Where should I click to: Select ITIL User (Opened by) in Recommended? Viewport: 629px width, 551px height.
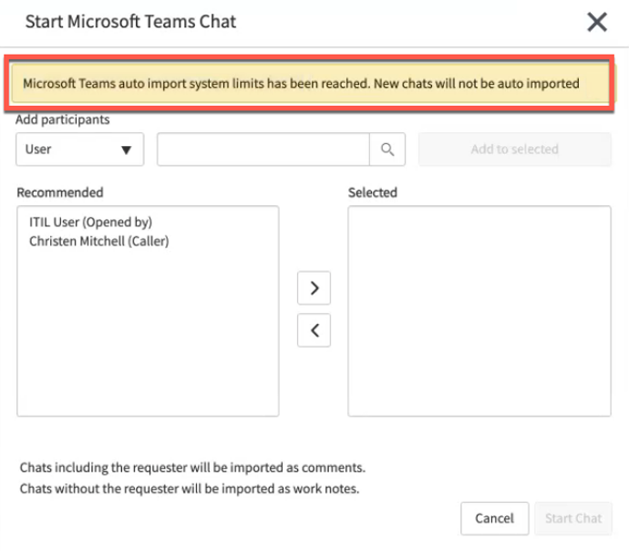(90, 222)
